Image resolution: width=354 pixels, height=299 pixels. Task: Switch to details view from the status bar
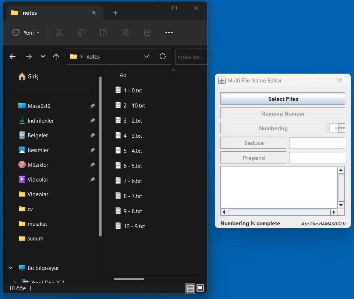[190, 288]
